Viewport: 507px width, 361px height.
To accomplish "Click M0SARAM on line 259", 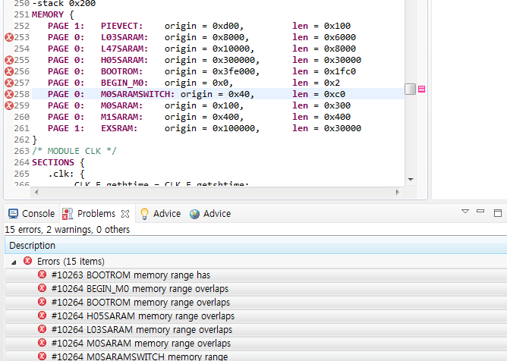I will tap(121, 105).
